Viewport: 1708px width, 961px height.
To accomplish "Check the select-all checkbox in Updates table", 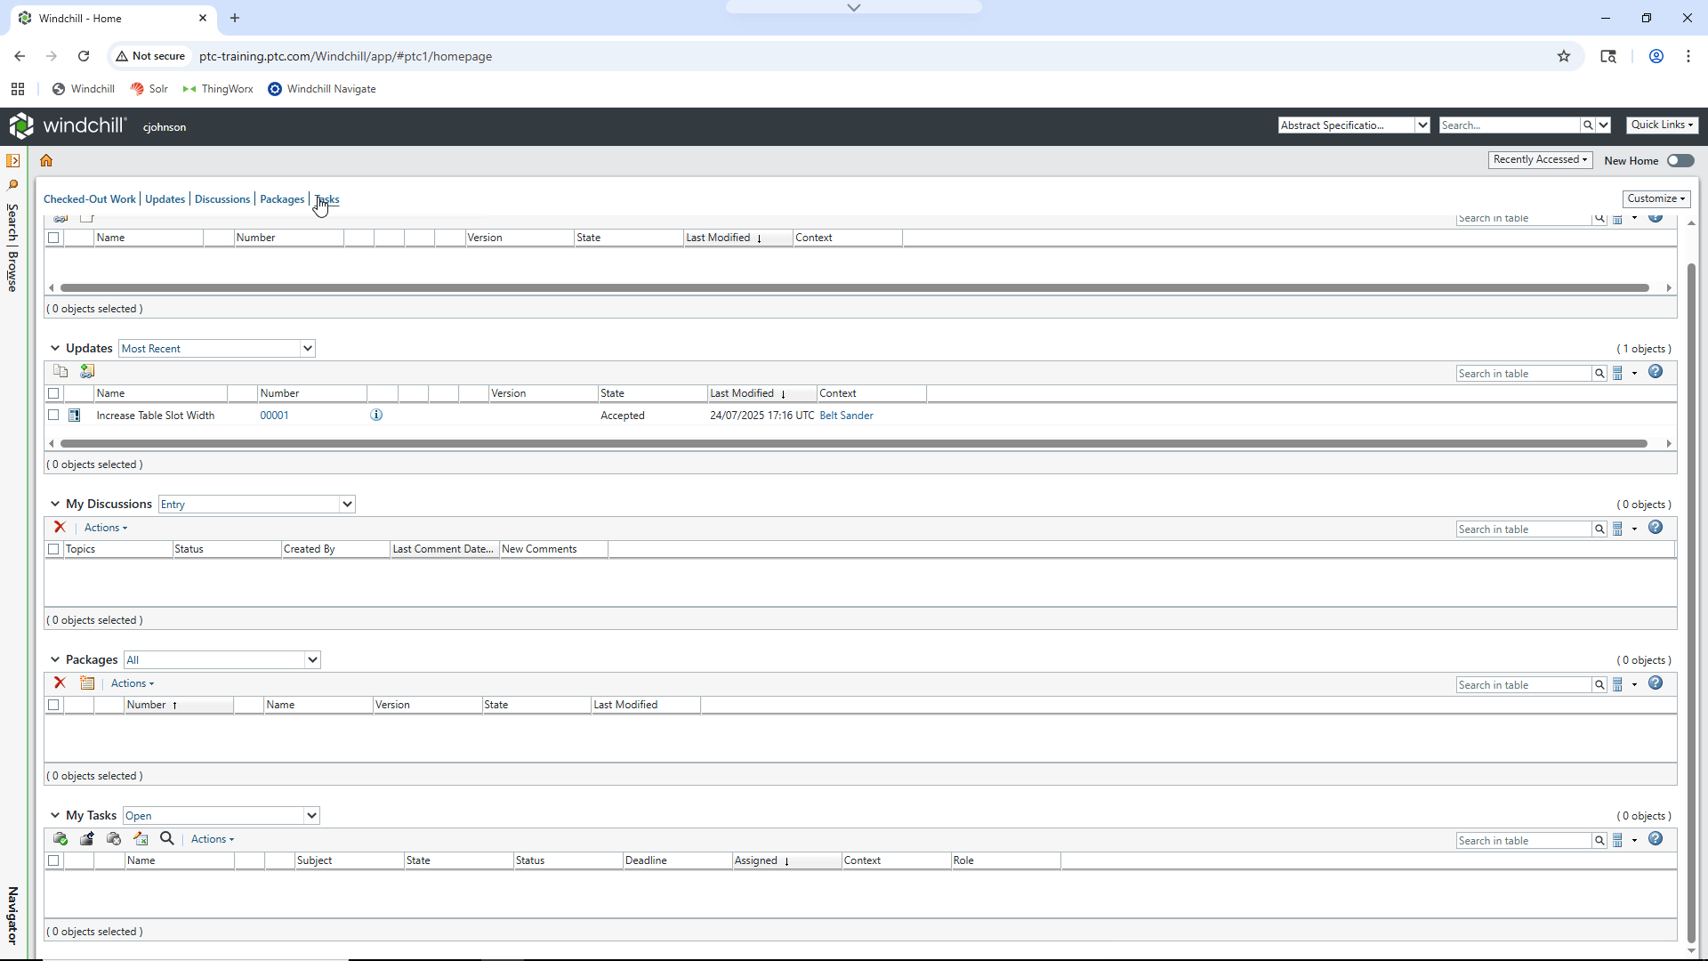I will [x=53, y=393].
